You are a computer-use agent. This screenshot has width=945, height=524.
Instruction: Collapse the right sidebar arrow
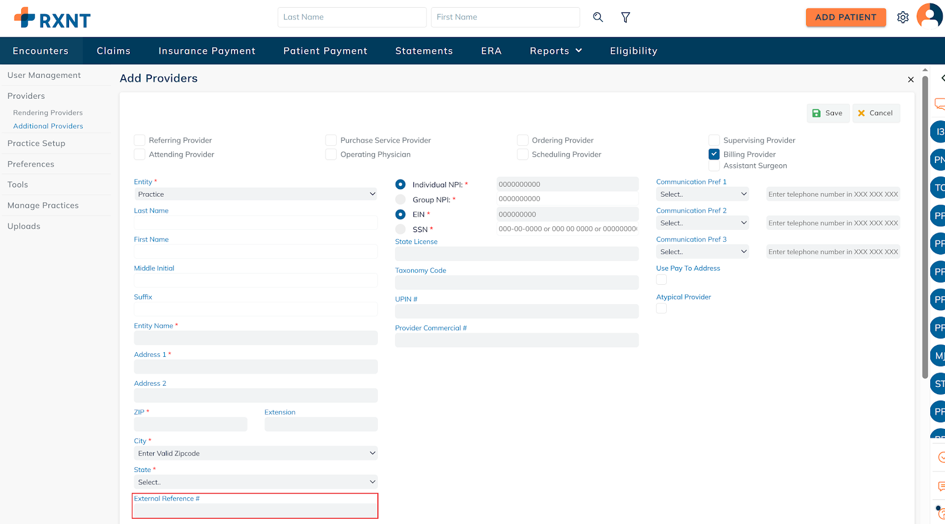pyautogui.click(x=942, y=78)
